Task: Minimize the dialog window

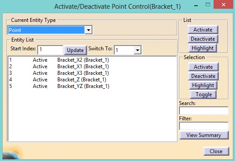Action: click(x=196, y=6)
